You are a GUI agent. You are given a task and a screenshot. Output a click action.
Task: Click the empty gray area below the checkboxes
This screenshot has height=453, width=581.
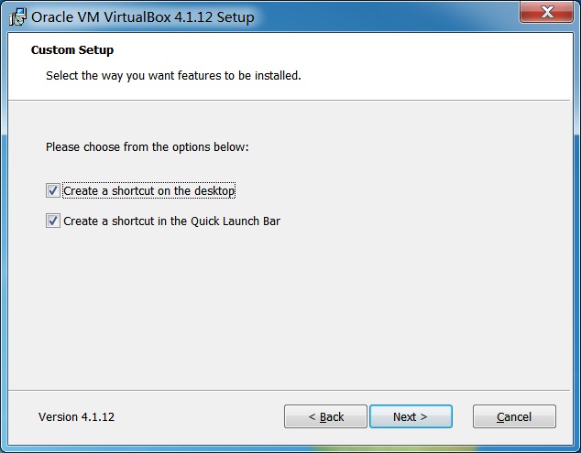[289, 307]
